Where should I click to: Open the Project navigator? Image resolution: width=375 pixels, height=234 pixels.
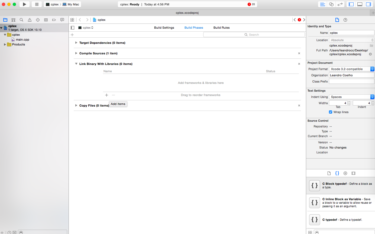[x=5, y=20]
